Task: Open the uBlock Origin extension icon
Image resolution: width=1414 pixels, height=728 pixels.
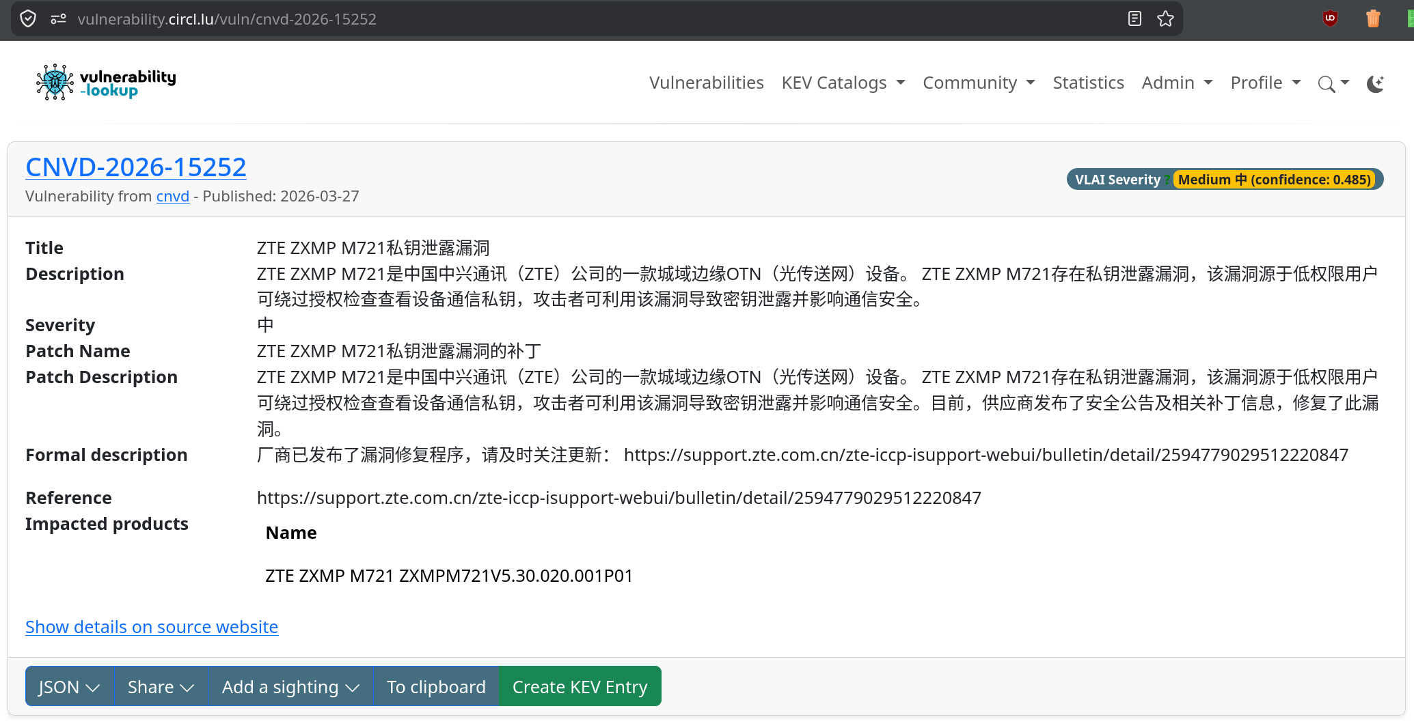Action: pos(1330,18)
